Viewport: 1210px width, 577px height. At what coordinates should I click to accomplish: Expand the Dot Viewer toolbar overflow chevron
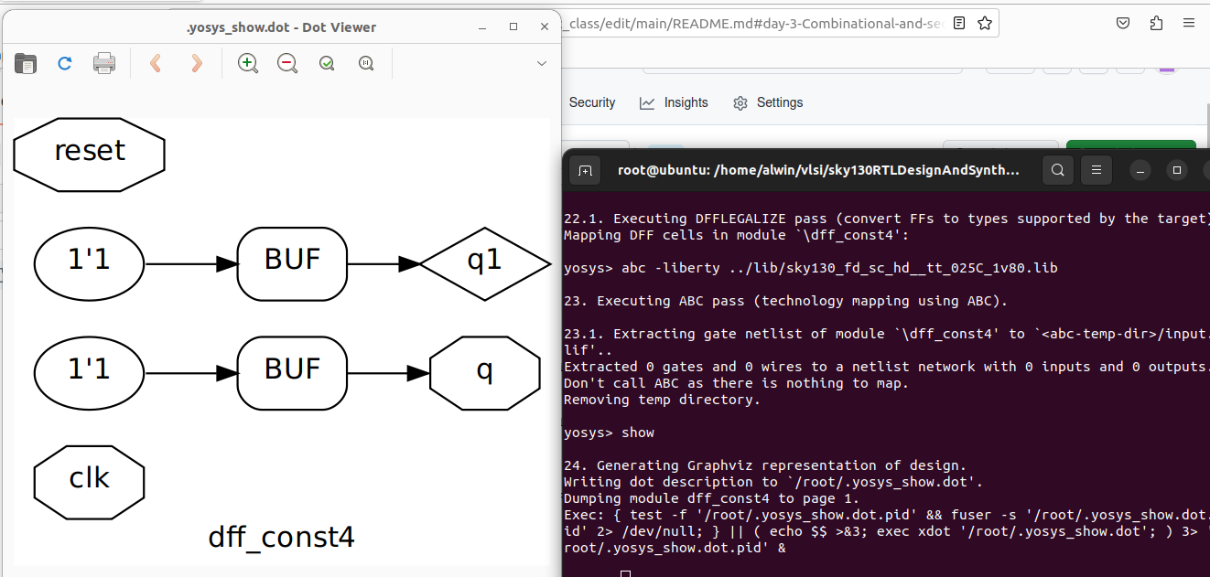tap(541, 63)
